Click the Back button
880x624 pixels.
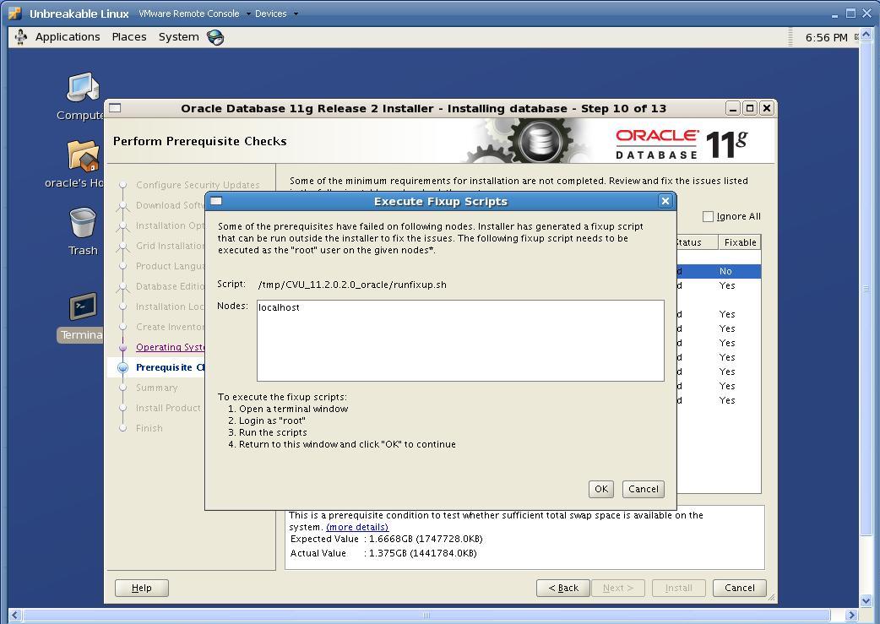(563, 588)
